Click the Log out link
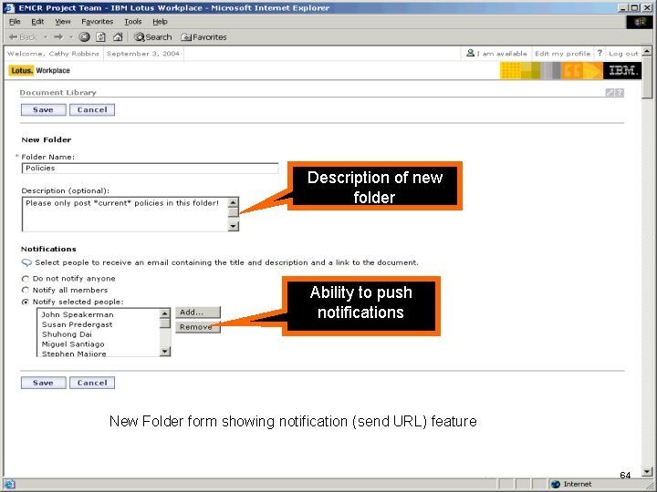 point(623,54)
